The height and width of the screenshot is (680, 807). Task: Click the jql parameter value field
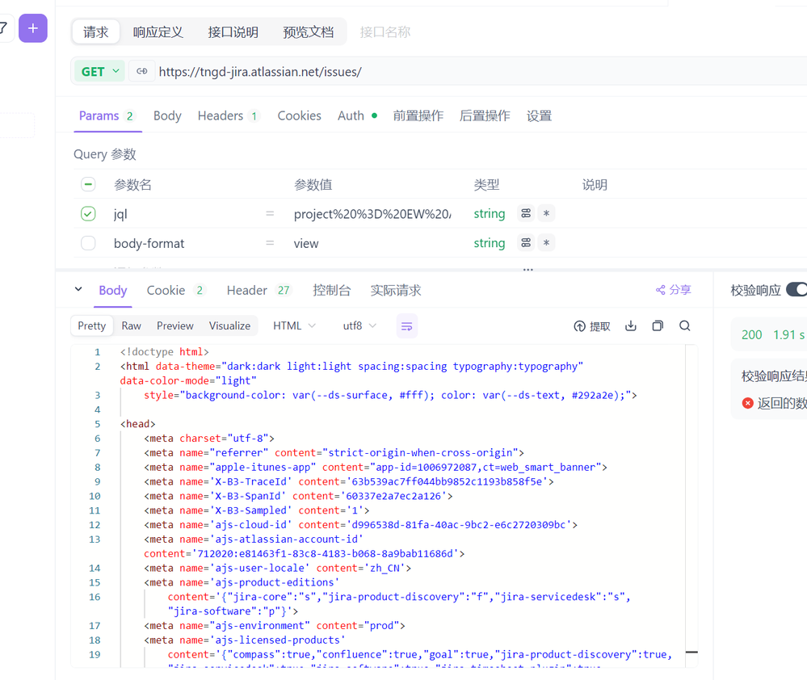coord(372,213)
